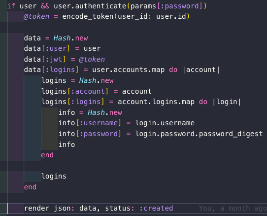The image size is (267, 216).
Task: Click 'login.username' value
Action: pos(165,123)
